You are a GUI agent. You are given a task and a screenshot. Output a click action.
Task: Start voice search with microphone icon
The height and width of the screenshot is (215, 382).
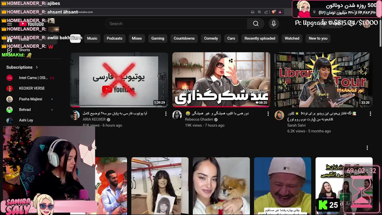[274, 24]
